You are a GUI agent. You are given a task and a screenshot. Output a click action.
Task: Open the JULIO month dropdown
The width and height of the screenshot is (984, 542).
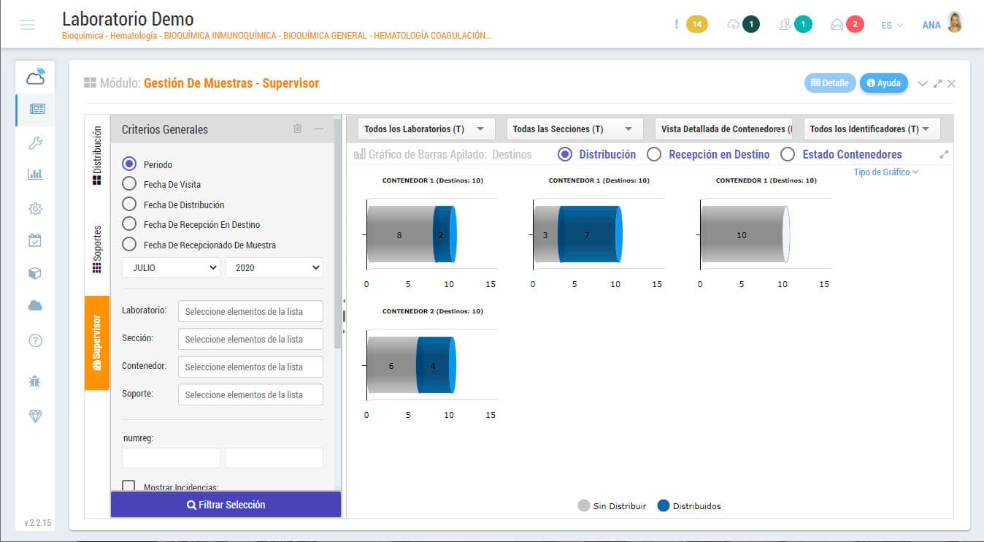click(171, 267)
